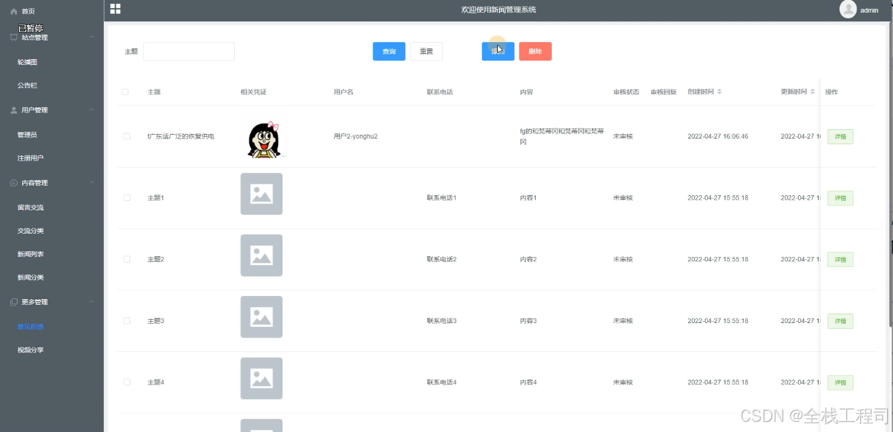
Task: Open placeholder image in 主题2 row
Action: click(x=261, y=256)
